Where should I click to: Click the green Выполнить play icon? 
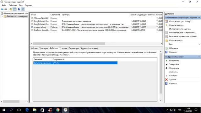click(166, 61)
